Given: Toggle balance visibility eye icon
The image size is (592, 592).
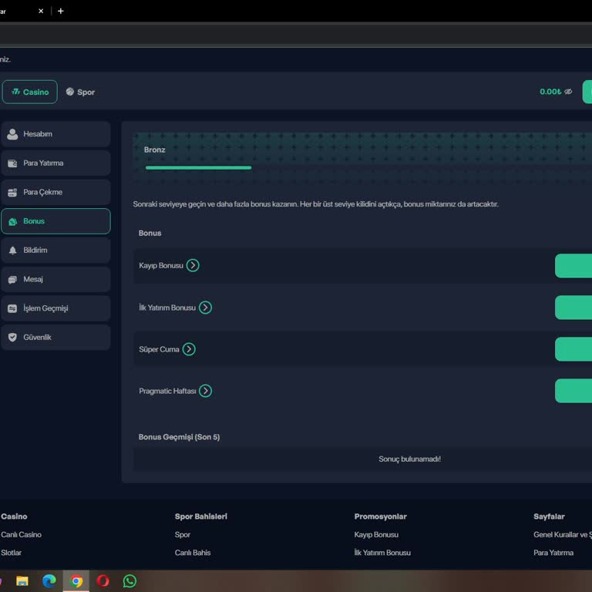Looking at the screenshot, I should pyautogui.click(x=568, y=92).
